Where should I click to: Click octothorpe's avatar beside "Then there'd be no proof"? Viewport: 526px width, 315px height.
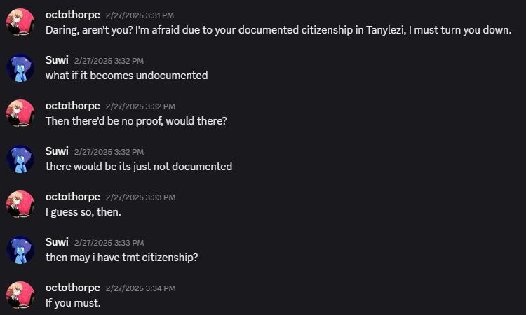[20, 113]
